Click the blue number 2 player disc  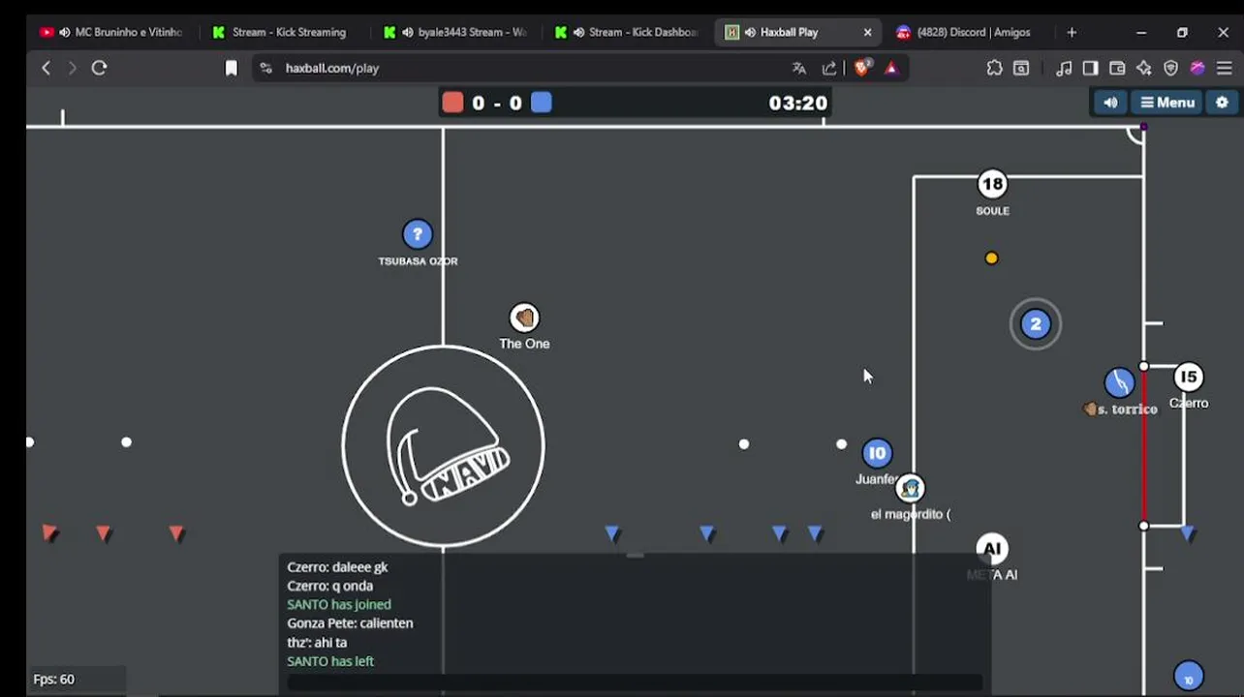1036,324
